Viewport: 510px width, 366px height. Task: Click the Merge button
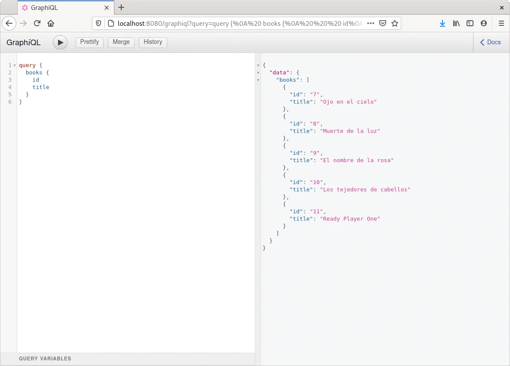pyautogui.click(x=121, y=42)
